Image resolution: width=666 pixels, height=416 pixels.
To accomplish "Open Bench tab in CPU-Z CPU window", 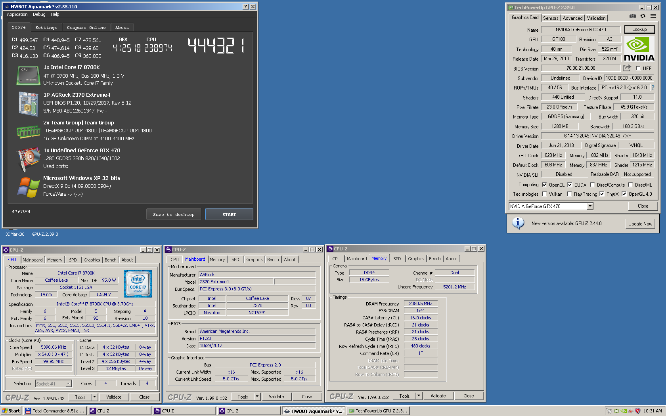I will point(110,260).
